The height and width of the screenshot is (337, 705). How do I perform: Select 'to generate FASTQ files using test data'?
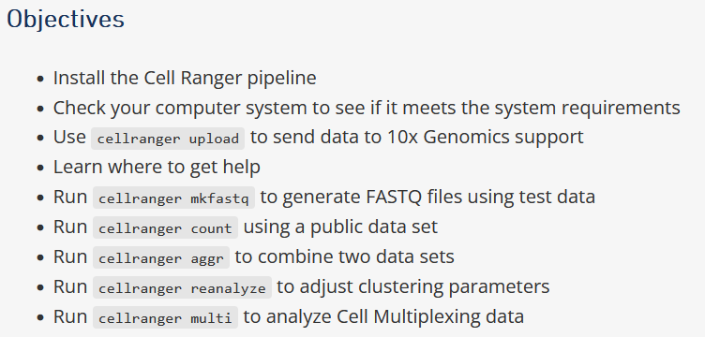coord(427,197)
